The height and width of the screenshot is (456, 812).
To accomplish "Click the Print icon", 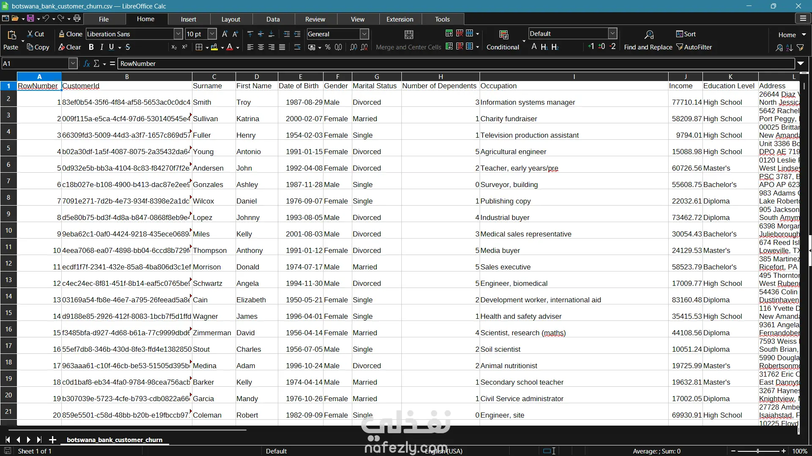I will click(x=77, y=19).
